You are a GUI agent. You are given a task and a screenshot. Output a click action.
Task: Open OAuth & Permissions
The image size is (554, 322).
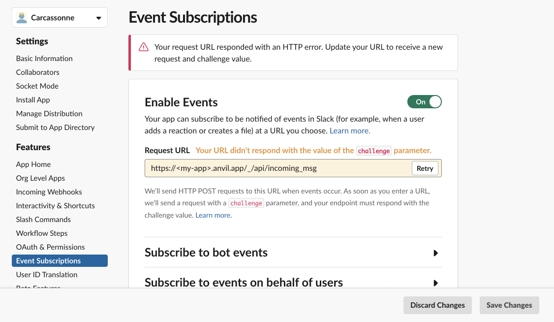tap(50, 247)
